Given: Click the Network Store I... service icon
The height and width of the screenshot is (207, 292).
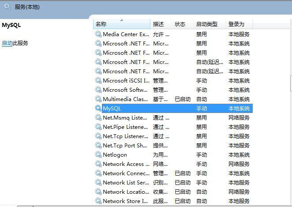Looking at the screenshot, I should coord(98,201).
